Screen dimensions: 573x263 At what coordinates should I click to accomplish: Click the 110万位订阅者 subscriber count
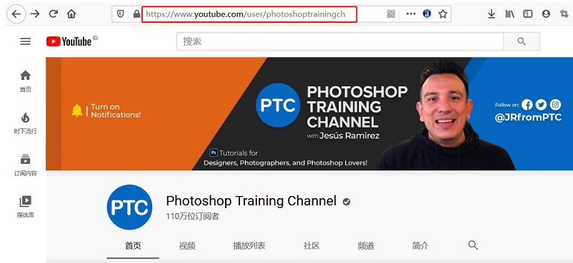pyautogui.click(x=192, y=216)
